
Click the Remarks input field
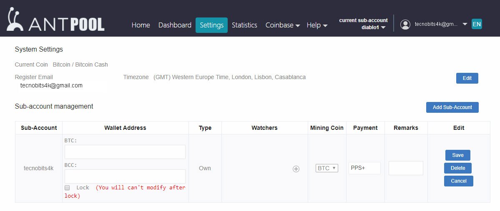406,168
